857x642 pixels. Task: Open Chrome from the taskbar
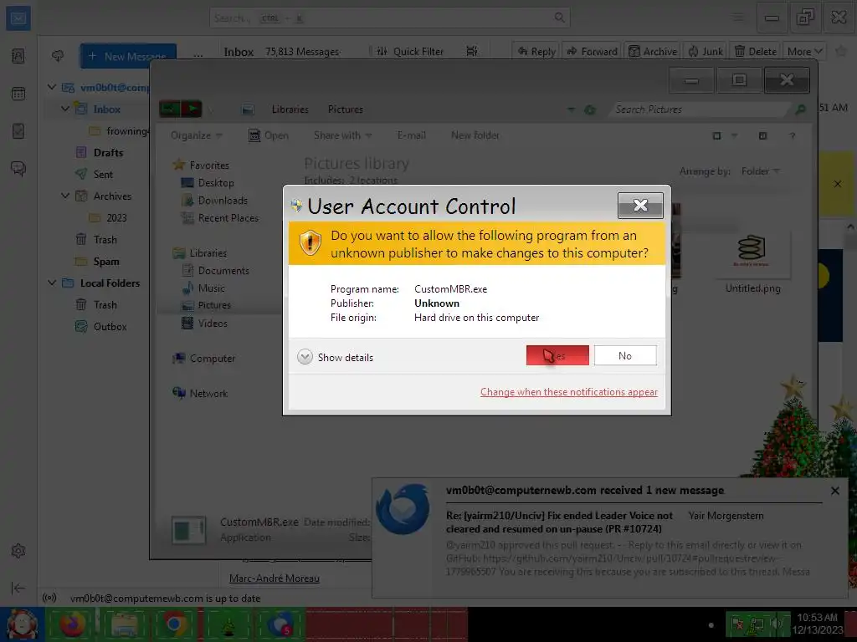coord(174,624)
